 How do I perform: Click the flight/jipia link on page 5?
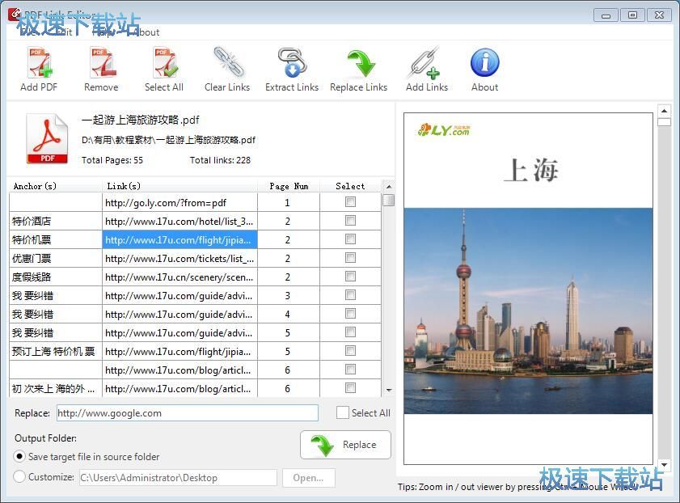click(x=180, y=352)
